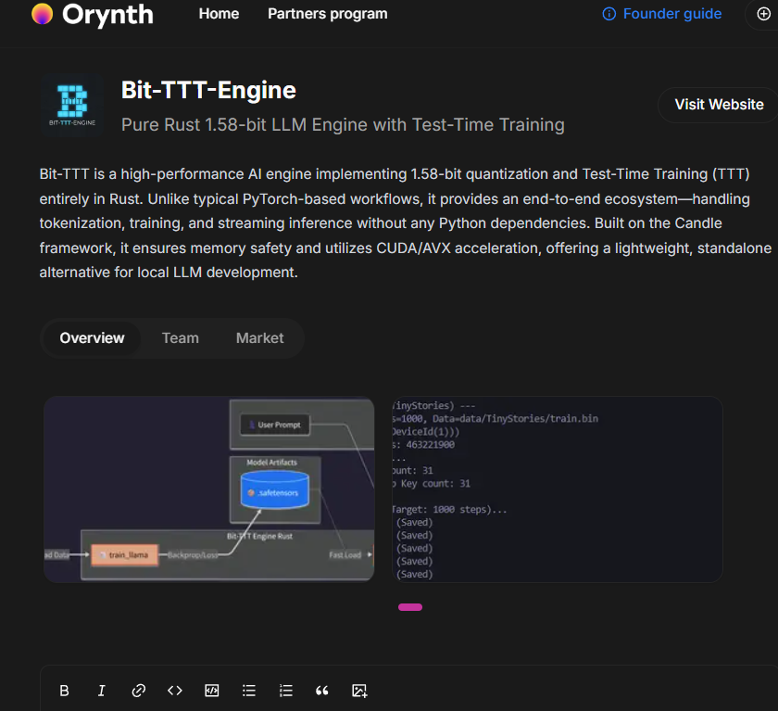778x711 pixels.
Task: Open the Home menu item
Action: [219, 14]
